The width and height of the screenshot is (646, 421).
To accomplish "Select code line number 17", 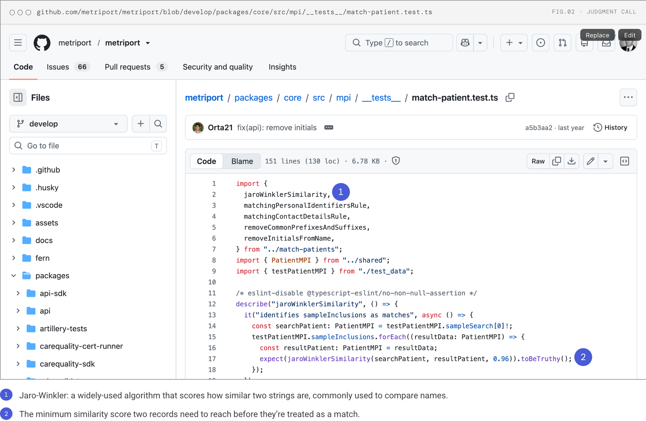I will pyautogui.click(x=212, y=359).
